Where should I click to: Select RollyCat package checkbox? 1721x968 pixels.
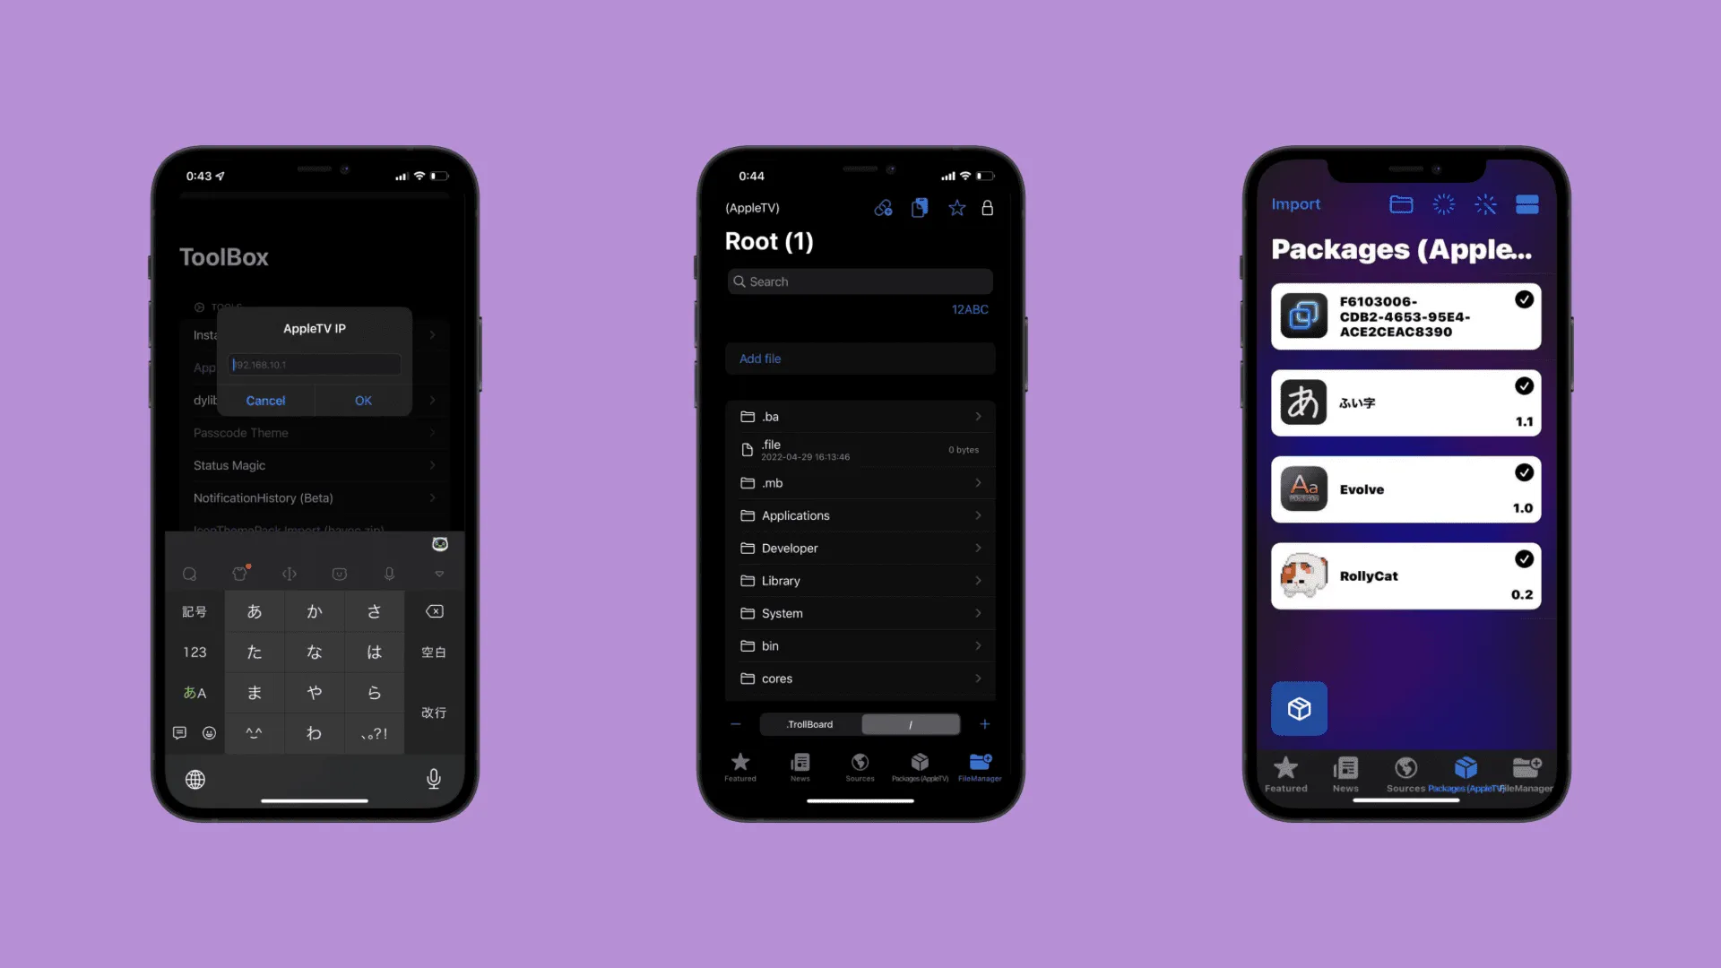point(1524,559)
